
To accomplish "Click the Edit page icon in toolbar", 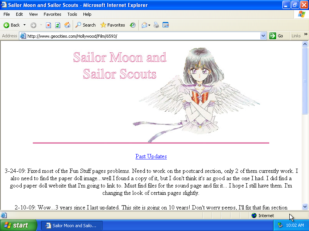I will point(166,25).
